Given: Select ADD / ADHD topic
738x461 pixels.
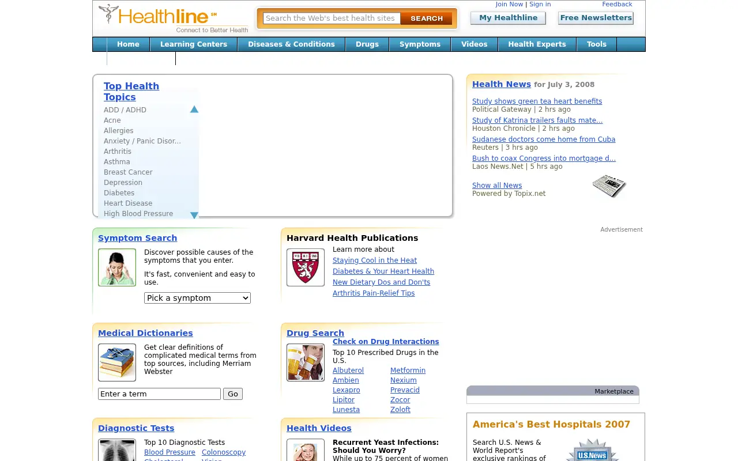Looking at the screenshot, I should pos(125,110).
